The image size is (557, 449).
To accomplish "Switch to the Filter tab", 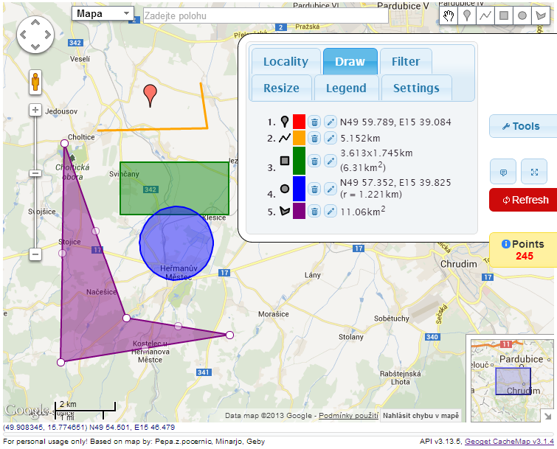I will [406, 62].
